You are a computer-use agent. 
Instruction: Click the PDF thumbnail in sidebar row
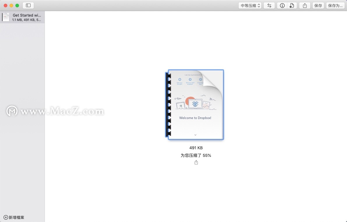tap(6, 17)
